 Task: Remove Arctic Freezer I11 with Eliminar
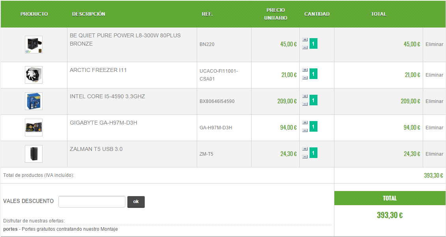[x=434, y=75]
